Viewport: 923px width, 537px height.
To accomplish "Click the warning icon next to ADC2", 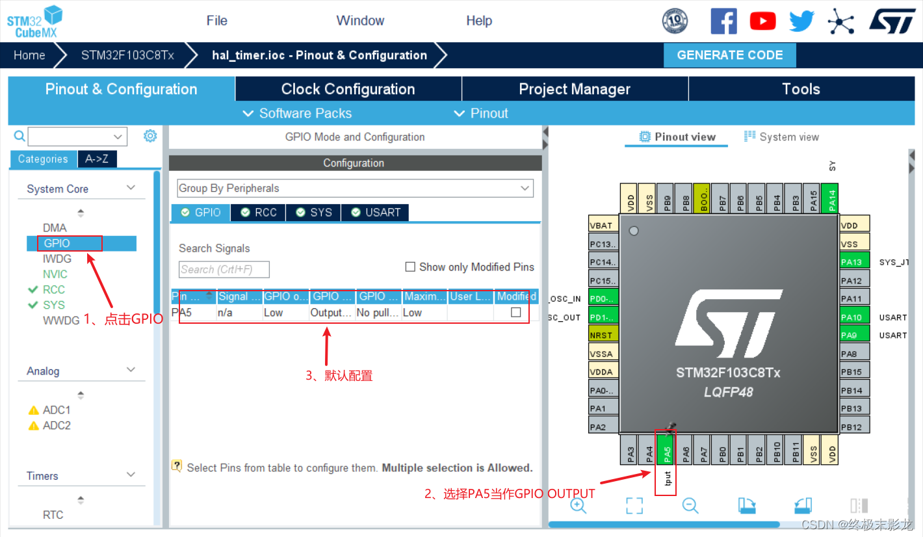I will [x=34, y=426].
